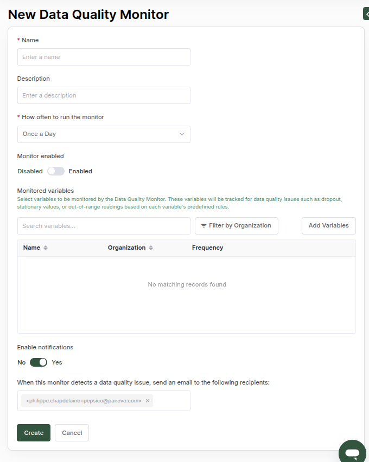This screenshot has height=462, width=369.
Task: Click the green collapse arrow icon at top right
Action: (x=366, y=14)
